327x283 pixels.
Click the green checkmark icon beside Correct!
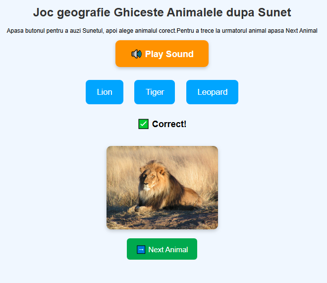pos(144,124)
